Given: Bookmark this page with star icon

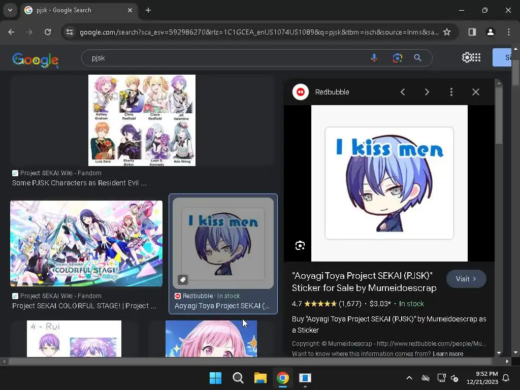Looking at the screenshot, I should [x=447, y=32].
